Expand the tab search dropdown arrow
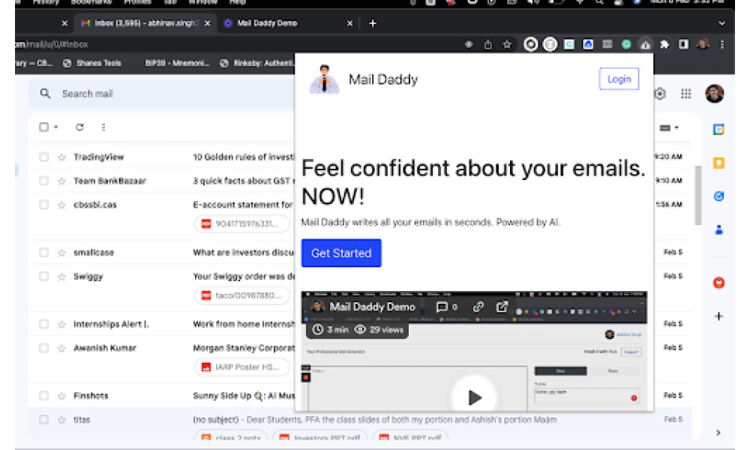750x450 pixels. [x=721, y=23]
